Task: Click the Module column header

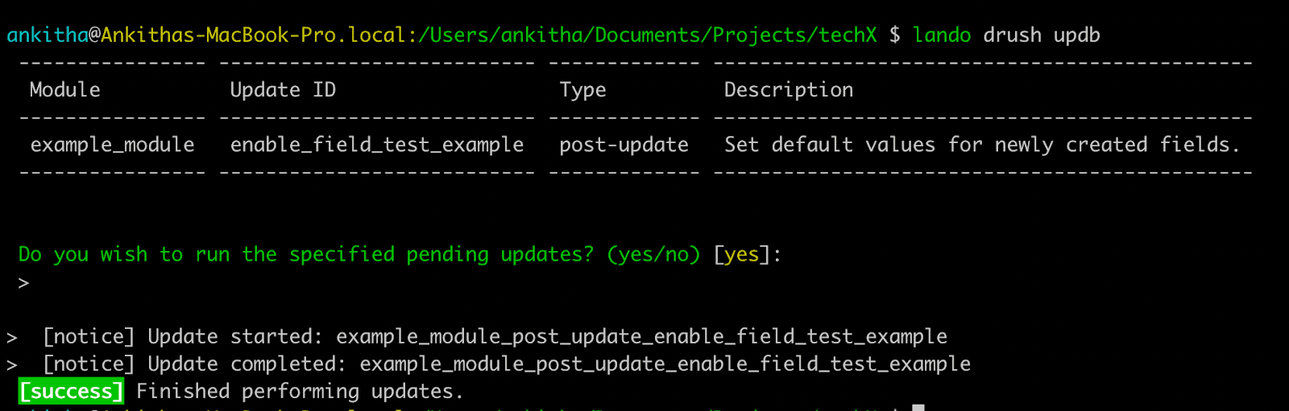Action: [x=65, y=90]
